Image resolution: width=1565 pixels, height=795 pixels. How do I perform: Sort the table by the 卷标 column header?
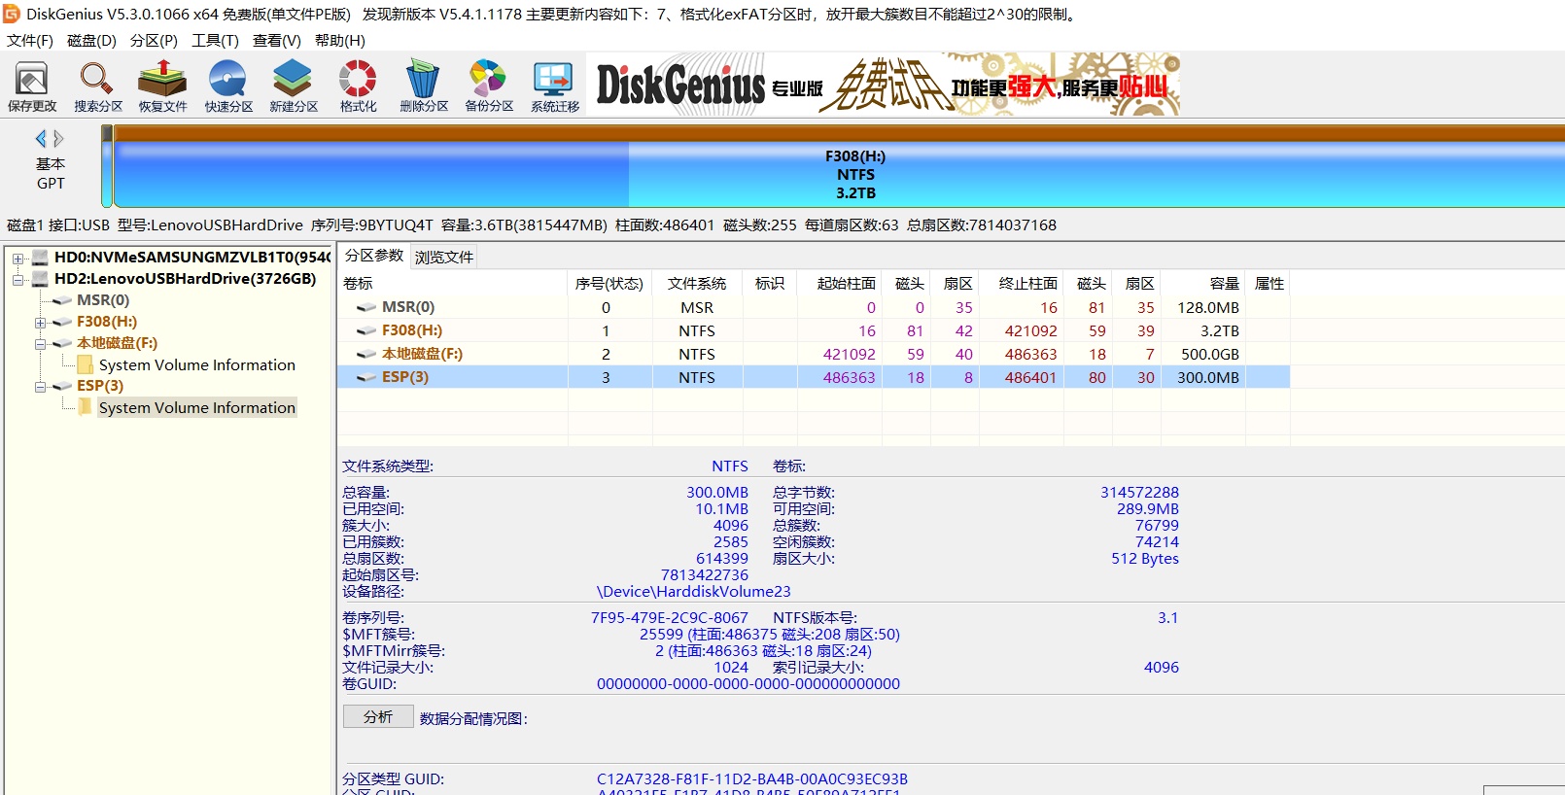click(x=452, y=283)
